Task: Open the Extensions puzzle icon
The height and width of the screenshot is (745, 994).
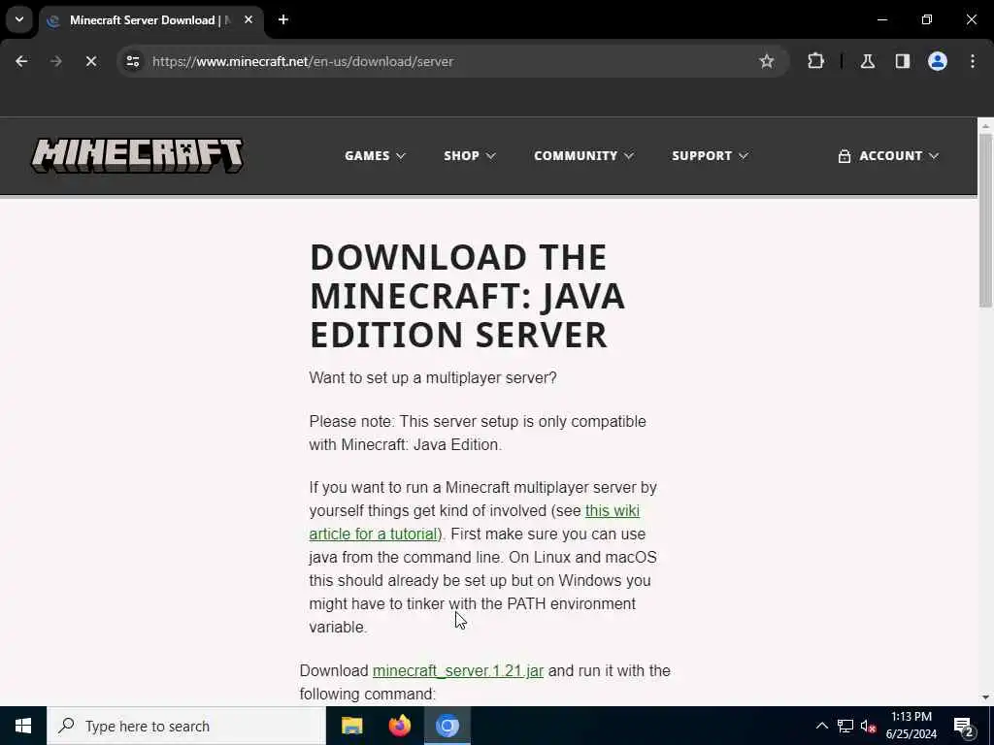Action: click(x=815, y=61)
